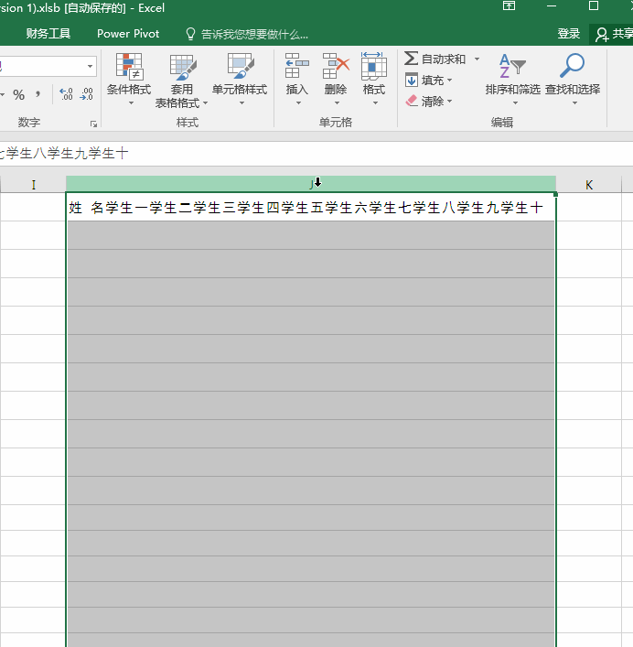Increase decimal places
Screen dimensions: 633x647
tap(66, 94)
